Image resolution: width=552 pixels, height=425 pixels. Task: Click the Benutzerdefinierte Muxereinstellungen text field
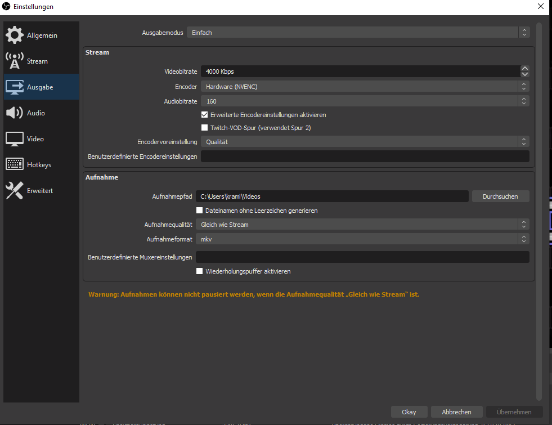point(362,257)
